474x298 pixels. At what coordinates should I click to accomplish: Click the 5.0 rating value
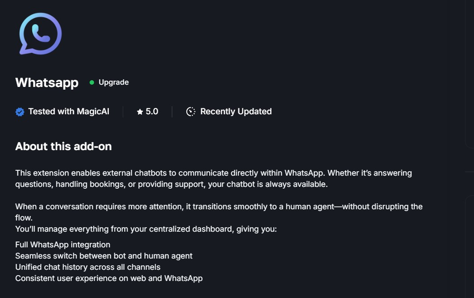(x=152, y=112)
